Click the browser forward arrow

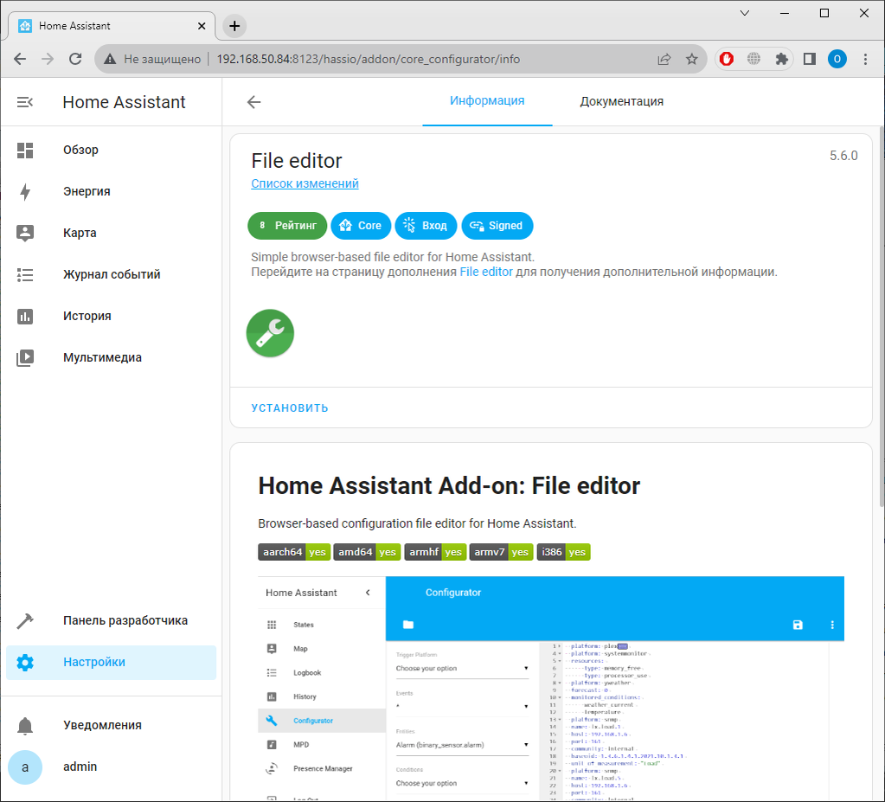(48, 59)
